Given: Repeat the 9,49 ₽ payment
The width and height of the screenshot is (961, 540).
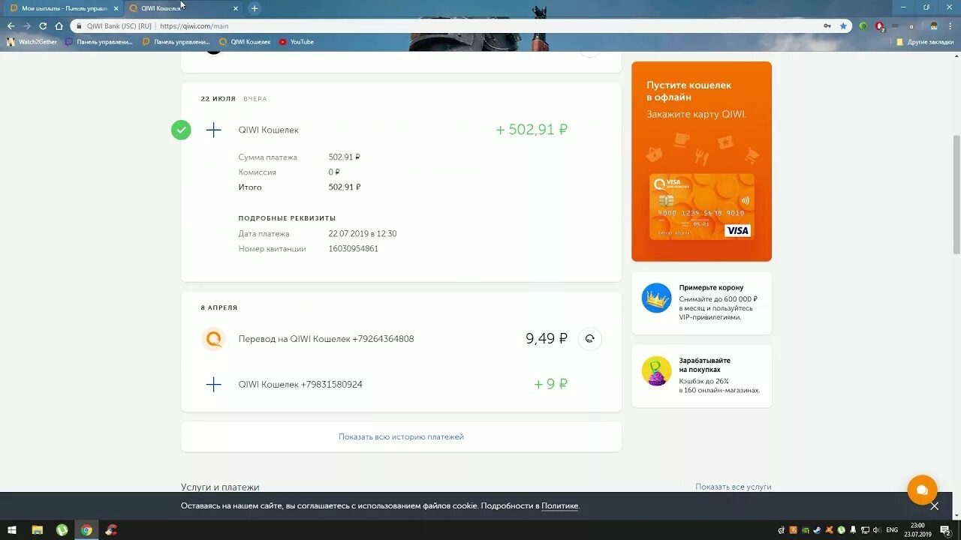Looking at the screenshot, I should [590, 339].
